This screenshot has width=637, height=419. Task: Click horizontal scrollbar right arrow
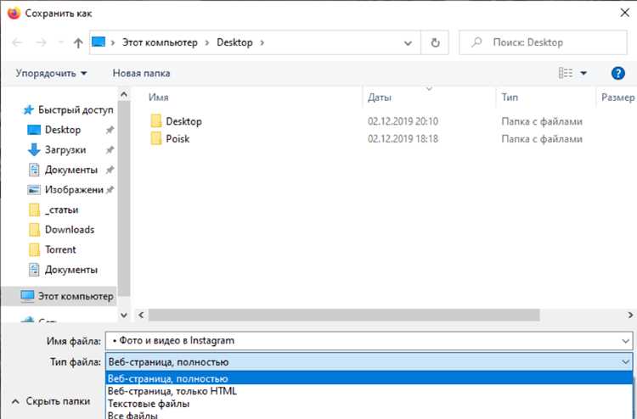tap(630, 315)
